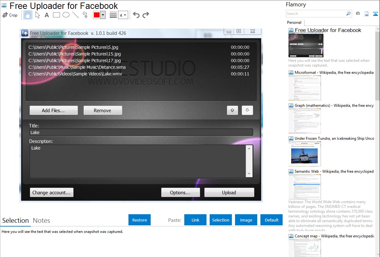The image size is (380, 257).
Task: Click the Flamory sidebar scrollbar down arrow
Action: click(377, 254)
